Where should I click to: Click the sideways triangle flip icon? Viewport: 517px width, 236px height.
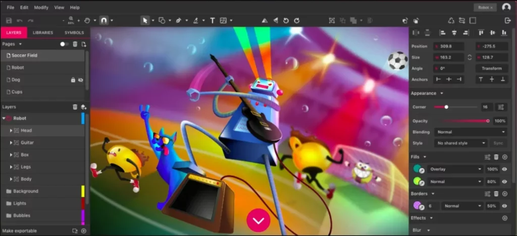point(275,20)
